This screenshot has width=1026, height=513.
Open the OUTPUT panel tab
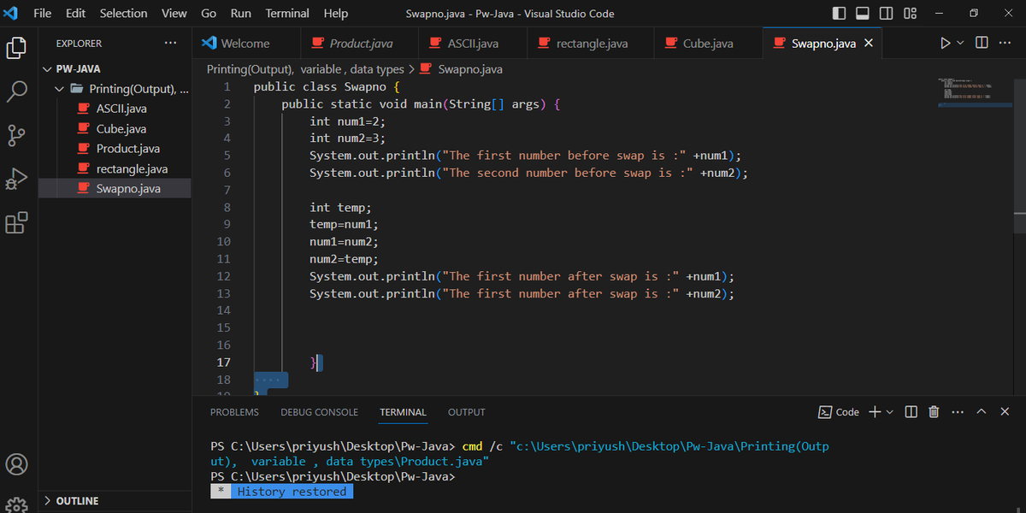click(467, 412)
